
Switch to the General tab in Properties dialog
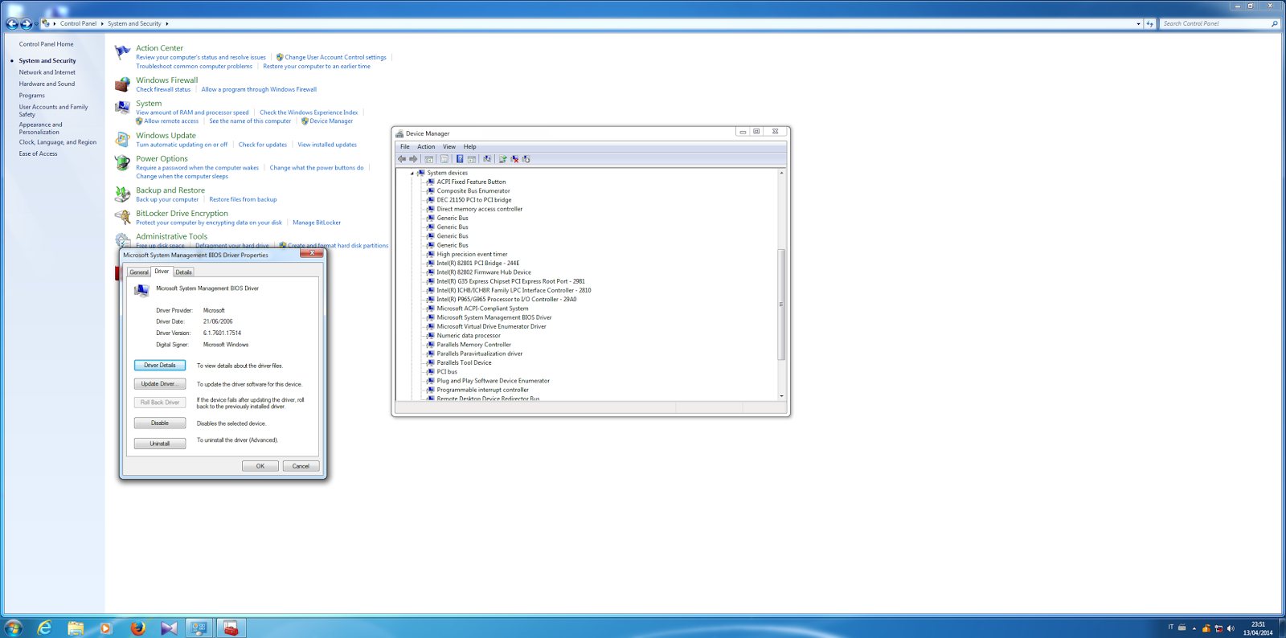[139, 272]
